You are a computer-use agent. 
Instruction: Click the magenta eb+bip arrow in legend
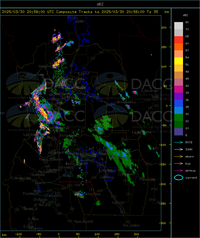click(179, 171)
